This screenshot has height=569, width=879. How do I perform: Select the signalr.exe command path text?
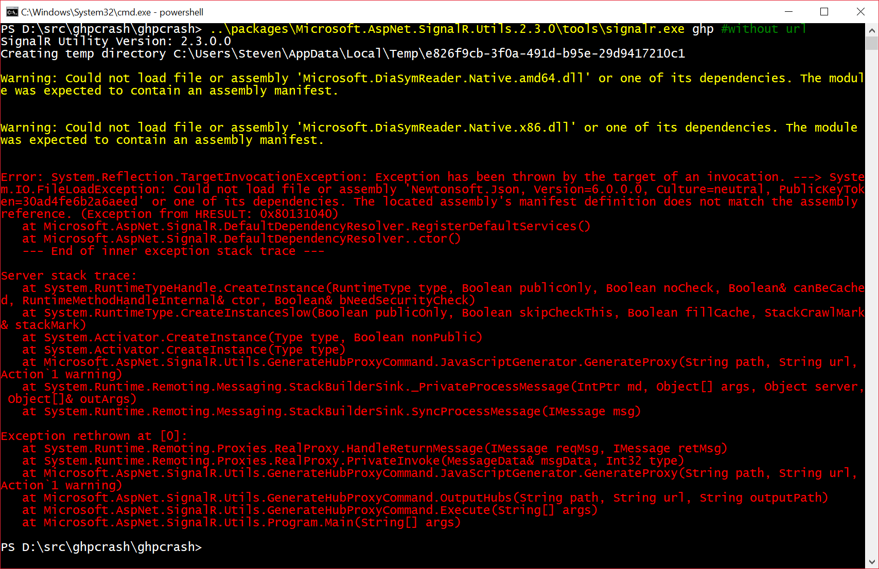pos(448,29)
